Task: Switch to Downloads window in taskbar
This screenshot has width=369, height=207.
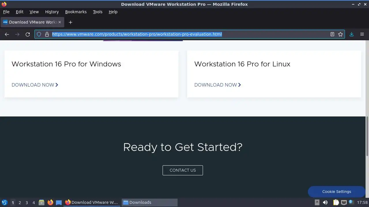Action: [149, 202]
